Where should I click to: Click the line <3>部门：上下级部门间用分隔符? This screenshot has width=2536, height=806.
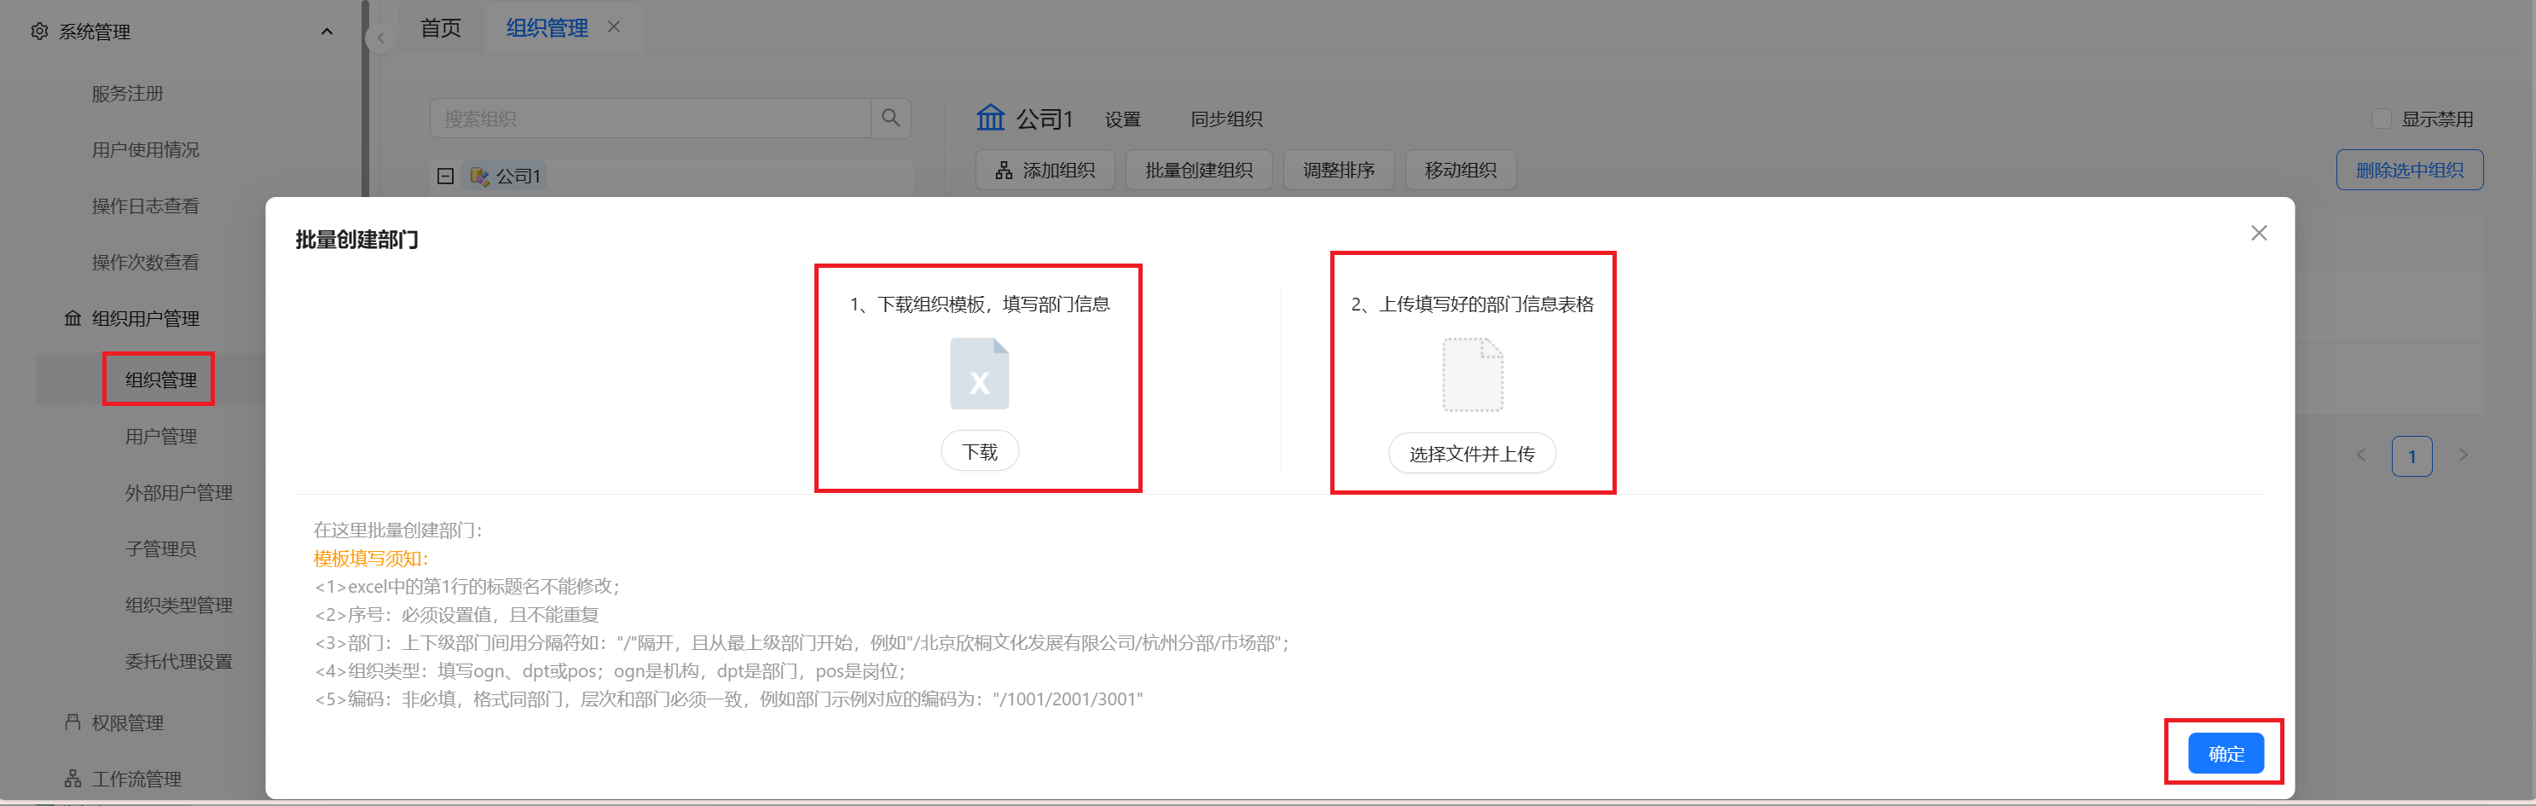tap(802, 644)
